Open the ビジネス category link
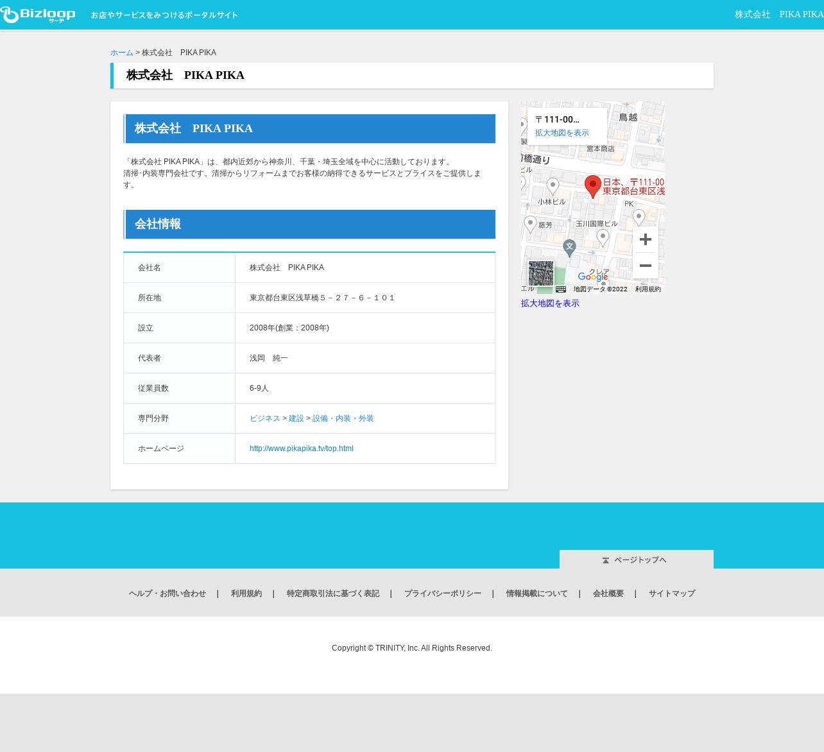The width and height of the screenshot is (824, 752). click(265, 418)
